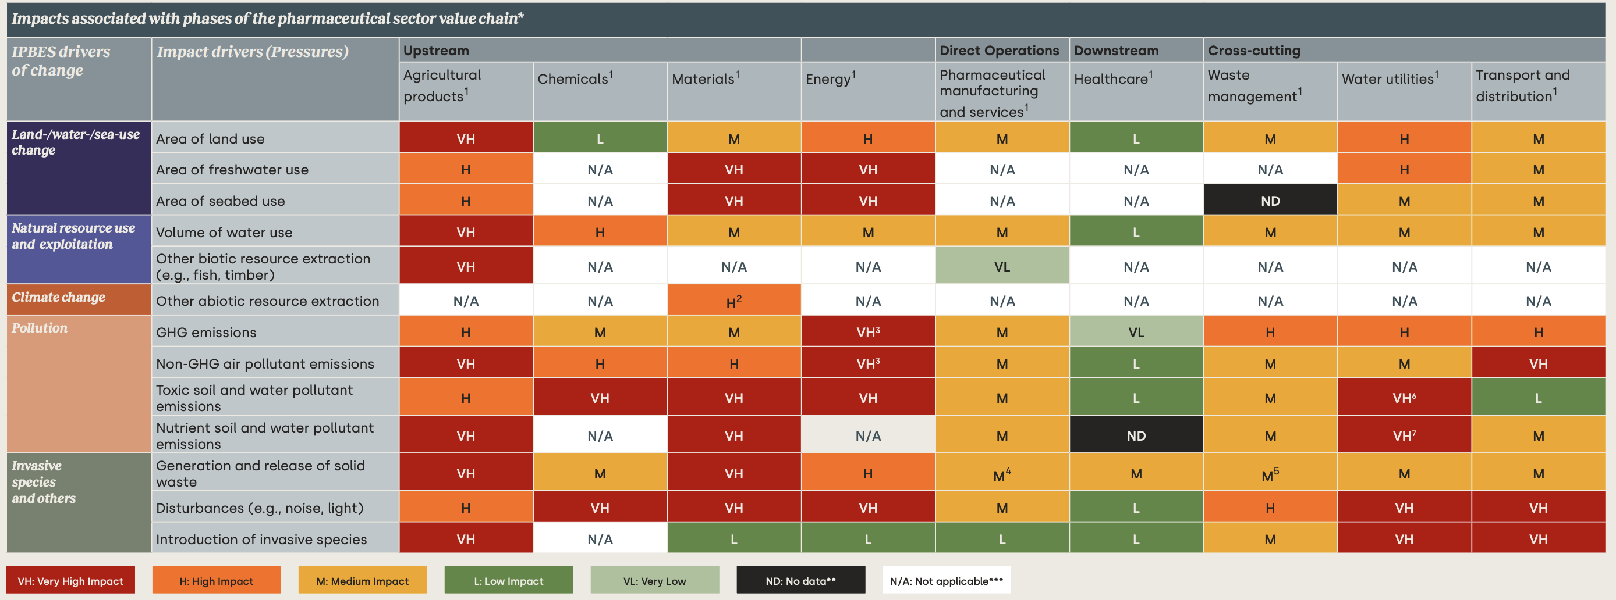Click the VH: Very High Impact legend swatch
The width and height of the screenshot is (1616, 600).
(x=70, y=581)
